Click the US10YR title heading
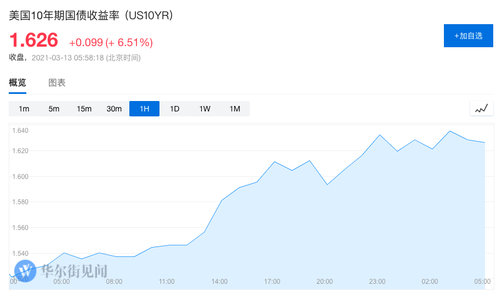 coord(91,15)
